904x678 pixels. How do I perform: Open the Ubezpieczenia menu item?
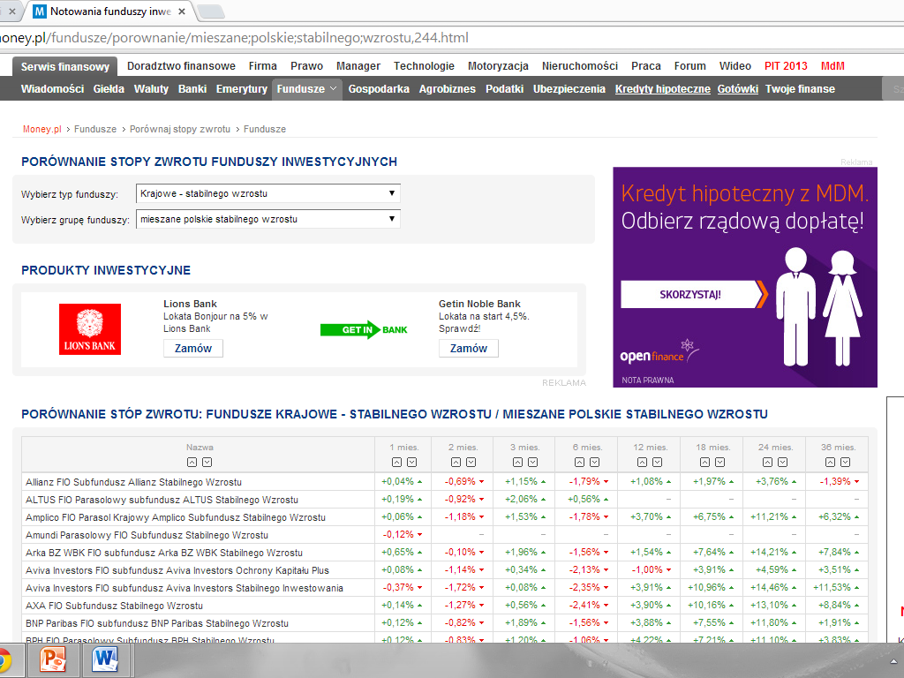coord(569,89)
